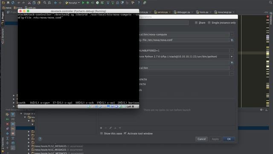Toggle the Show this page checkbox
This screenshot has width=273, height=154.
[x=102, y=133]
